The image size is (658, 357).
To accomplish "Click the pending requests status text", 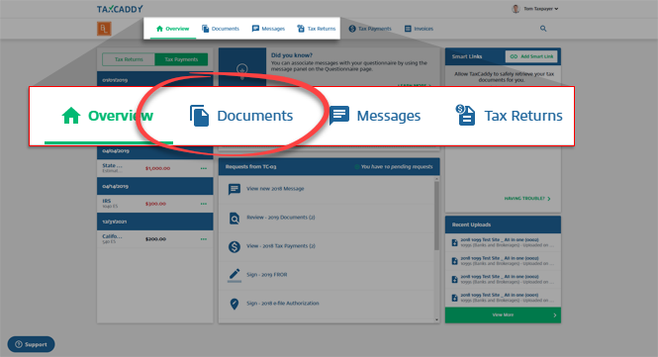I will tap(397, 166).
